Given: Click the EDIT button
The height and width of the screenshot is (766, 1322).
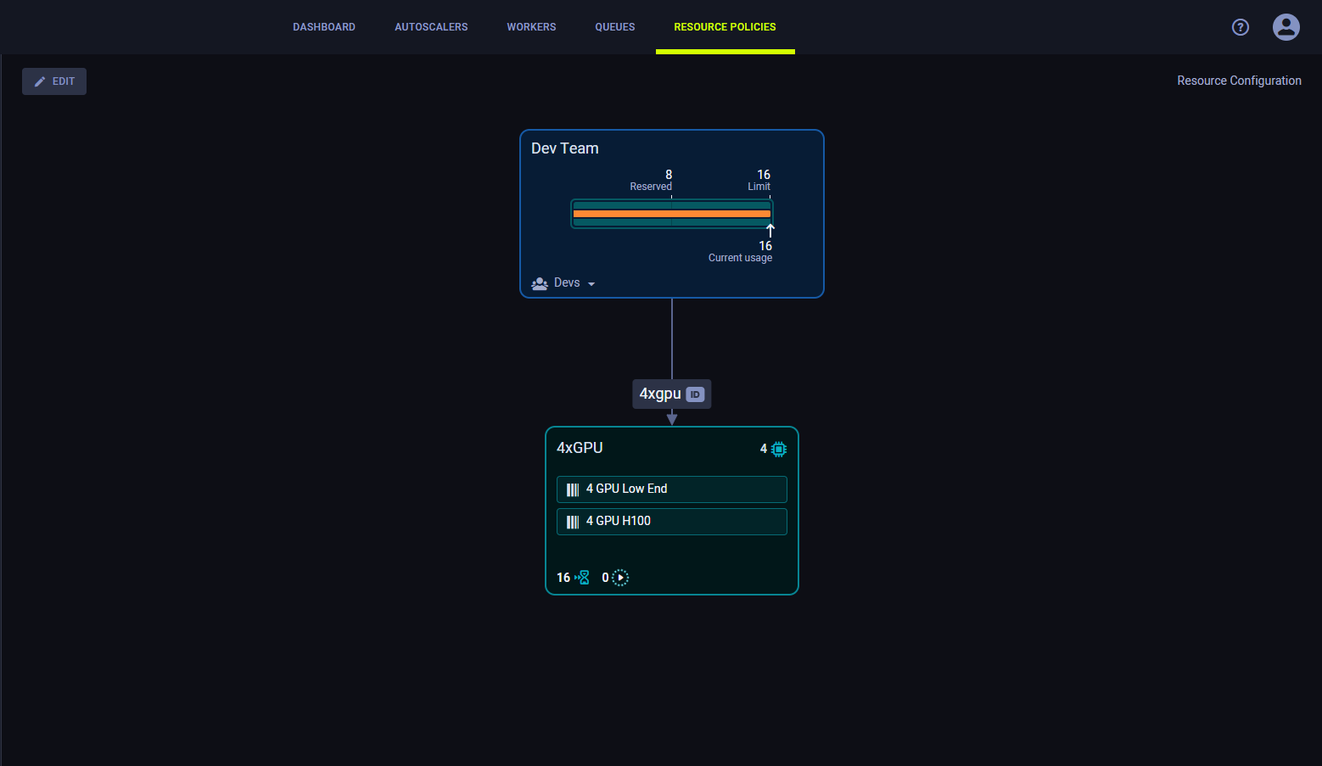Looking at the screenshot, I should pos(53,81).
